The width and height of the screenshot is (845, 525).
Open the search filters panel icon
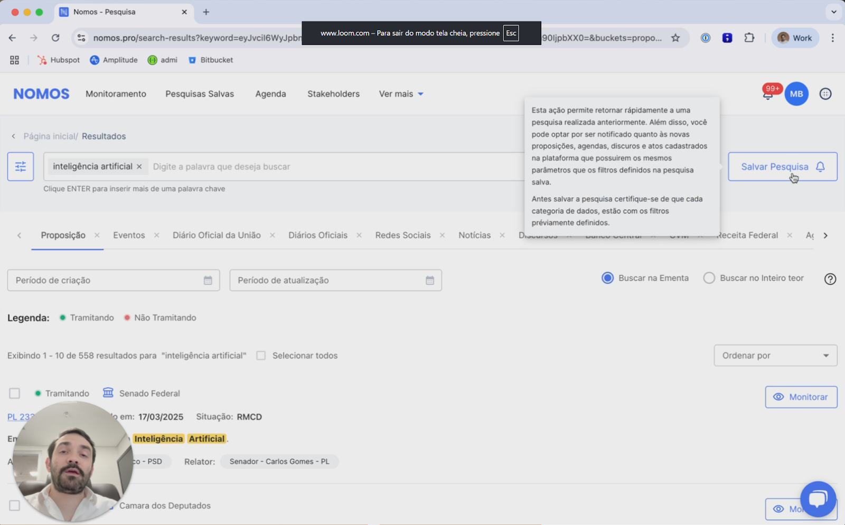(x=21, y=166)
